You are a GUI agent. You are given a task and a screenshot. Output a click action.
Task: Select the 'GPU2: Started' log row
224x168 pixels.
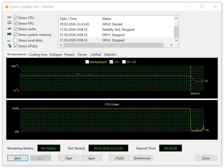(116, 24)
